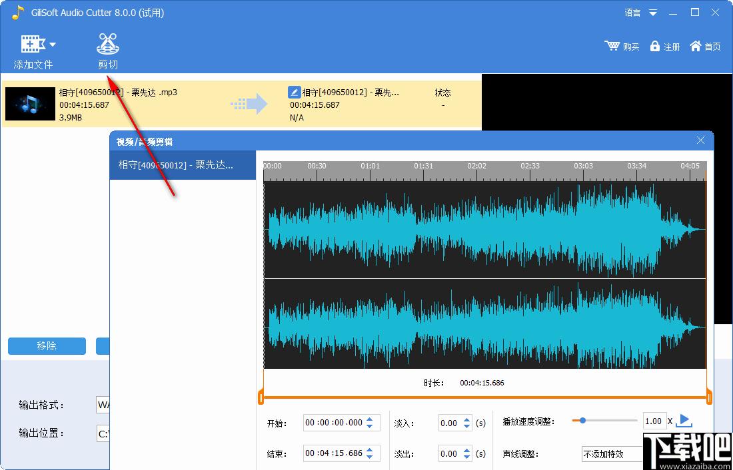Increase Fade-in value with up arrow

pos(466,419)
